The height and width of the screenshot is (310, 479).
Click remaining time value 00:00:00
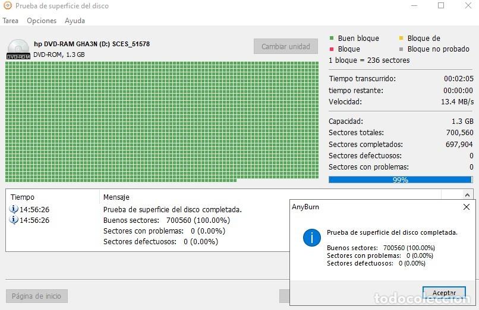tap(458, 91)
